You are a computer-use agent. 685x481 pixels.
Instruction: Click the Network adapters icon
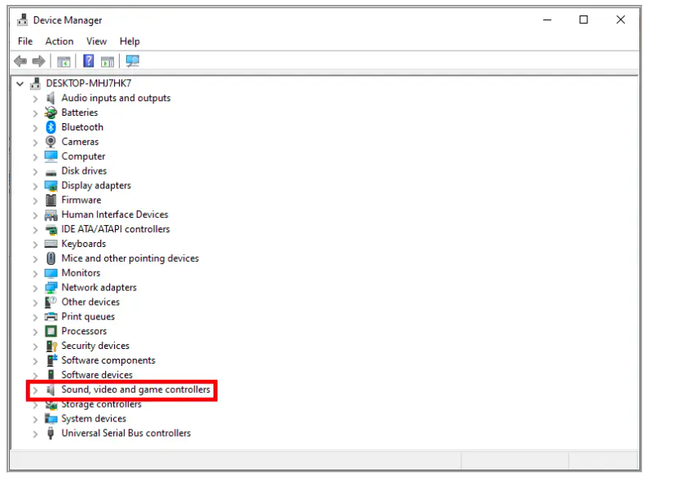(50, 287)
